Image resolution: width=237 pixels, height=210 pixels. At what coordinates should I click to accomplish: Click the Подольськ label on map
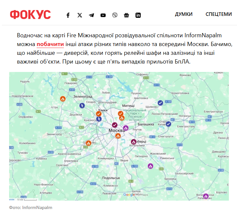pyautogui.click(x=111, y=178)
